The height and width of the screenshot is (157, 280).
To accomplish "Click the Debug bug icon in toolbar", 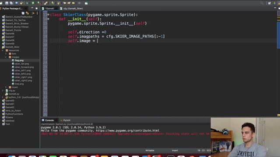I will 27,3.
